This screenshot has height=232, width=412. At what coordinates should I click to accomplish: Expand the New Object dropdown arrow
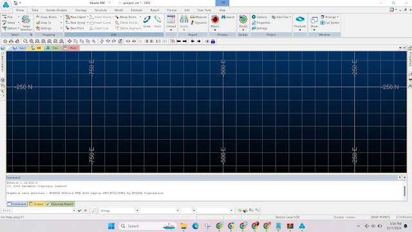[x=88, y=17]
